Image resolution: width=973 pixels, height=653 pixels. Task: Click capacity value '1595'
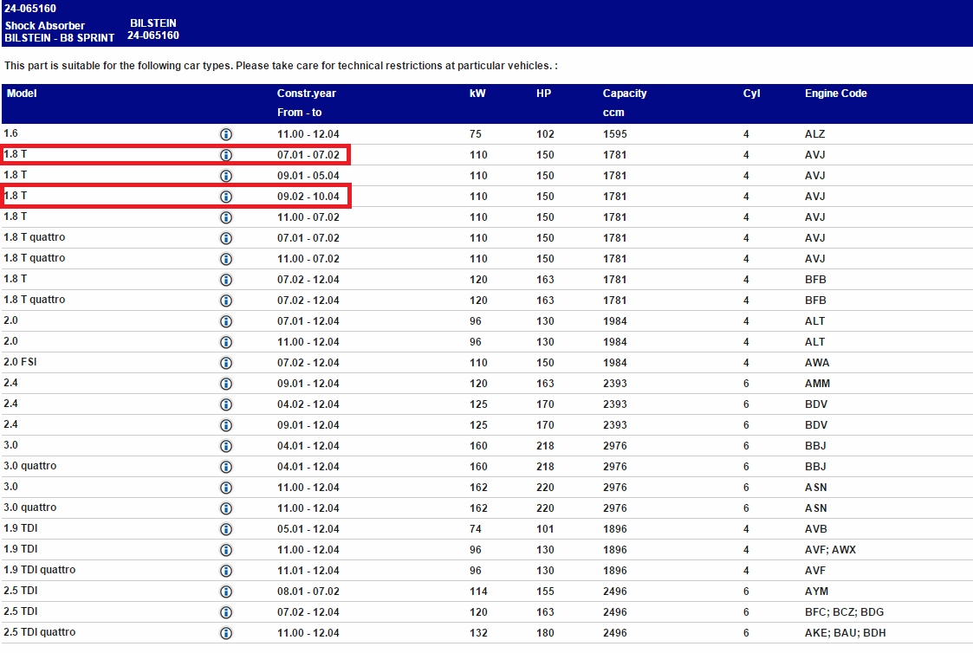pos(615,134)
